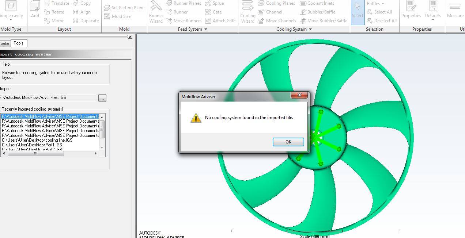The image size is (465, 238).
Task: Select cooling line.IGS in recent imports list
Action: pyautogui.click(x=37, y=140)
